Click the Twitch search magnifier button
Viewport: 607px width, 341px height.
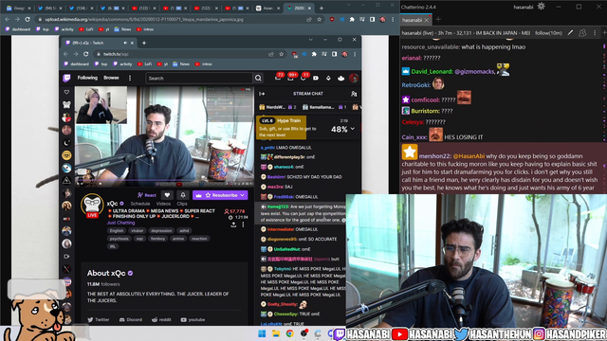point(258,78)
